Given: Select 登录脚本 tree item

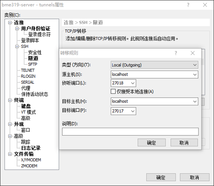Looking at the screenshot, I should coord(30,41).
